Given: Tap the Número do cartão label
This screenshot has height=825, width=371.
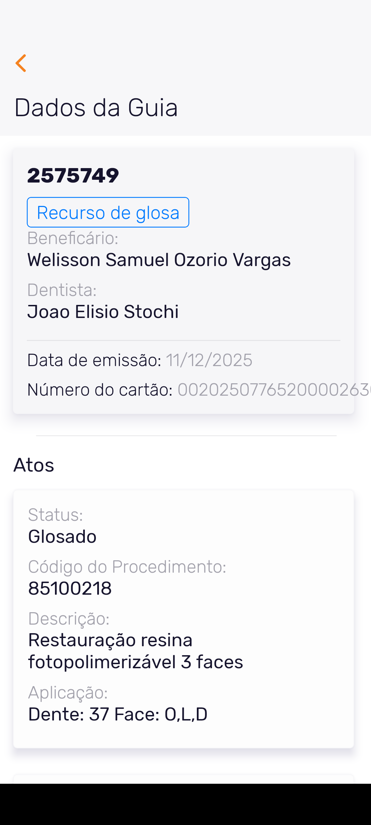Looking at the screenshot, I should coord(100,390).
